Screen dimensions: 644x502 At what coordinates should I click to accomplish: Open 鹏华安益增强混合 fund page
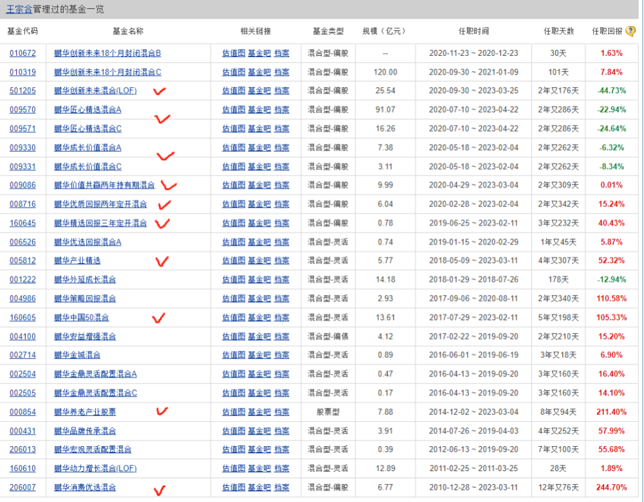85,336
